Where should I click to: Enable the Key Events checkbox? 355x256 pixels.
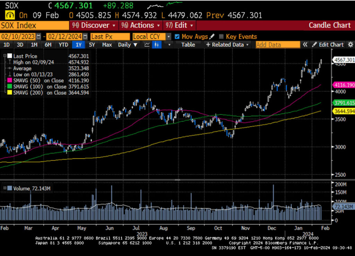(221, 36)
